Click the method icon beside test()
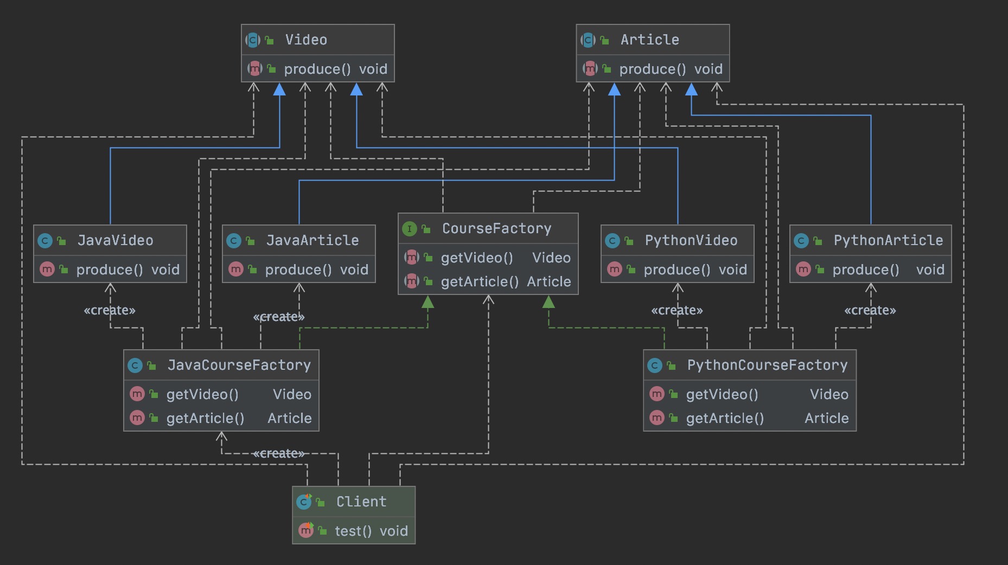Image resolution: width=1008 pixels, height=565 pixels. [x=306, y=531]
